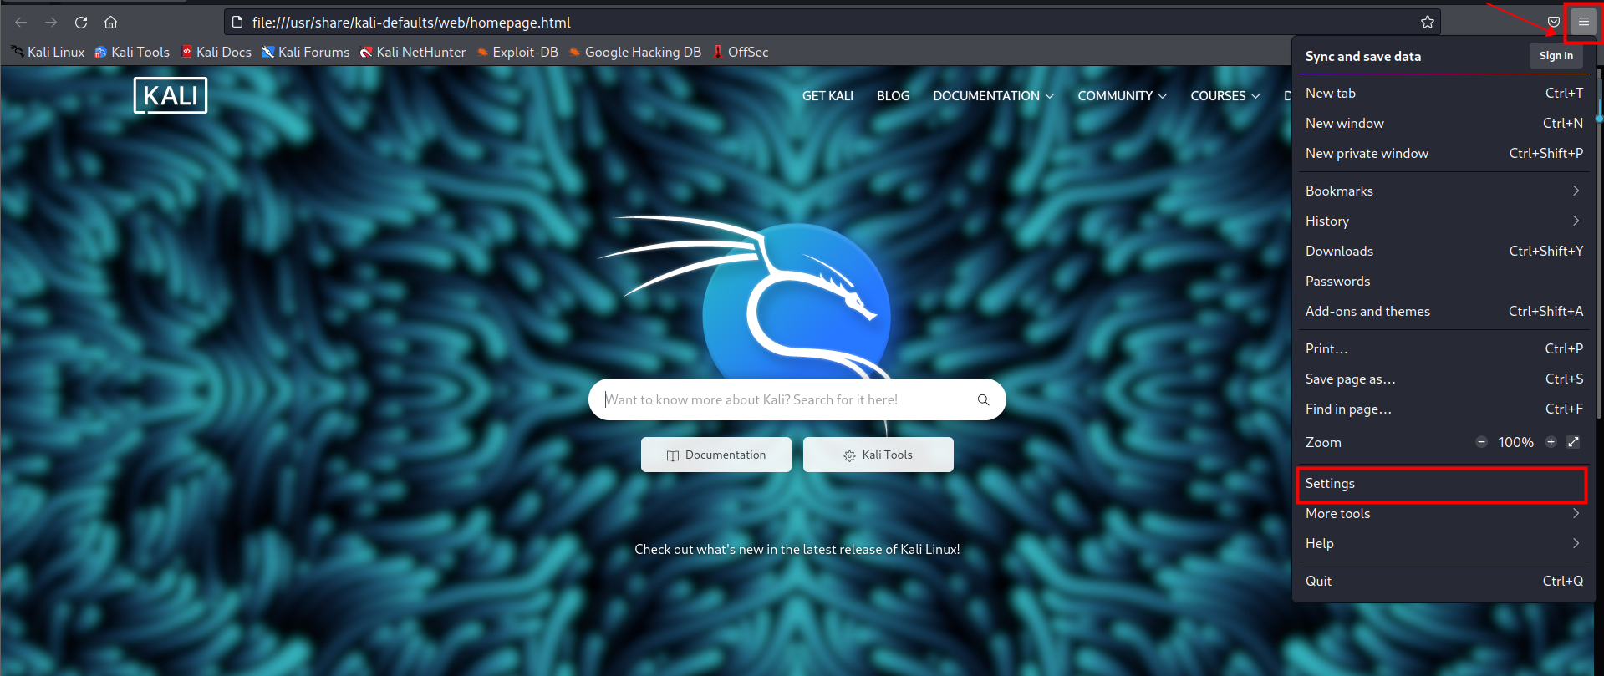Viewport: 1604px width, 676px height.
Task: Enter full screen via the zoom row icon
Action: click(x=1573, y=442)
